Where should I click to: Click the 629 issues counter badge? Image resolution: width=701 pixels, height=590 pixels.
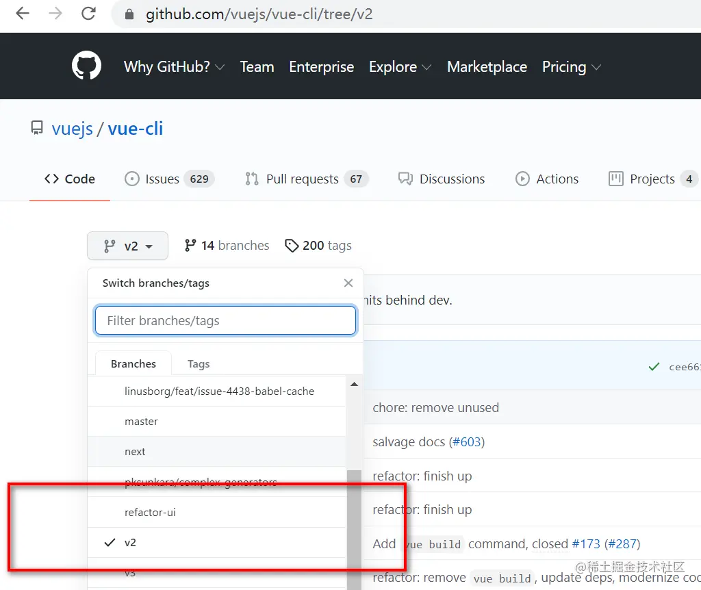(199, 179)
